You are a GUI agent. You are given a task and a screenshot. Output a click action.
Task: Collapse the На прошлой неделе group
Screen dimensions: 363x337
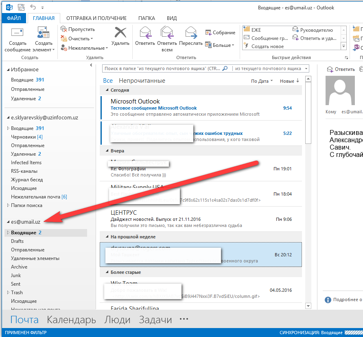tap(107, 237)
